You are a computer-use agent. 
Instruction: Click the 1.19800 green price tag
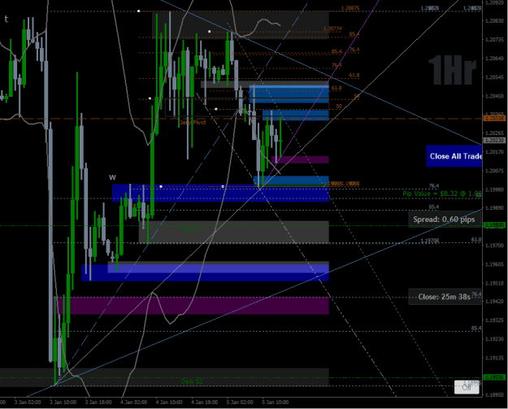click(x=494, y=225)
